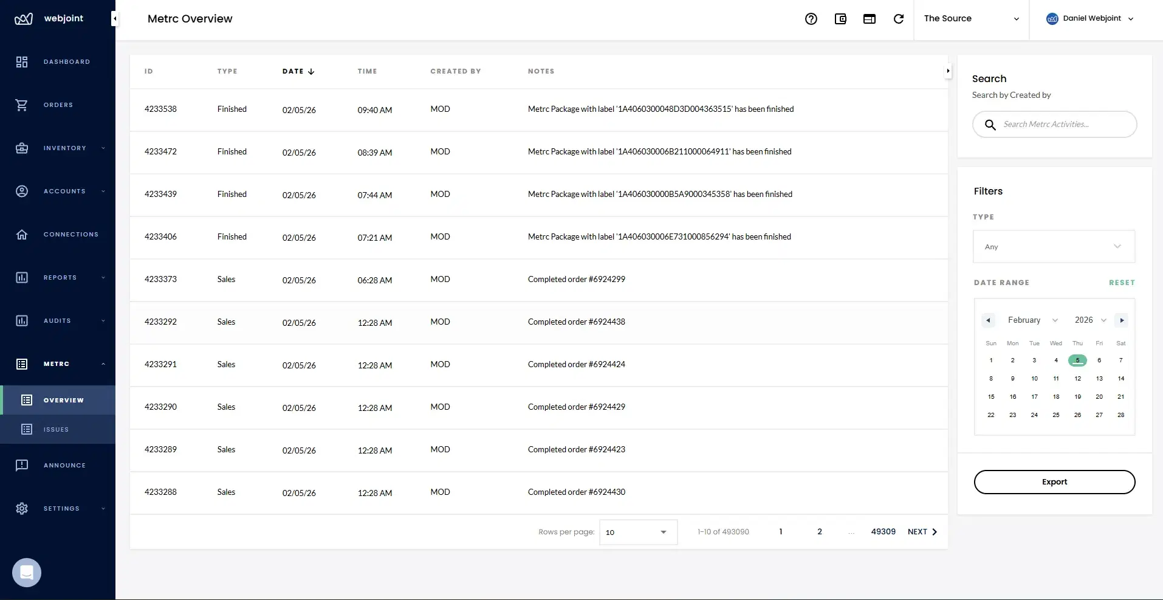Click Reset next to Date Range
The image size is (1163, 600).
1122,282
